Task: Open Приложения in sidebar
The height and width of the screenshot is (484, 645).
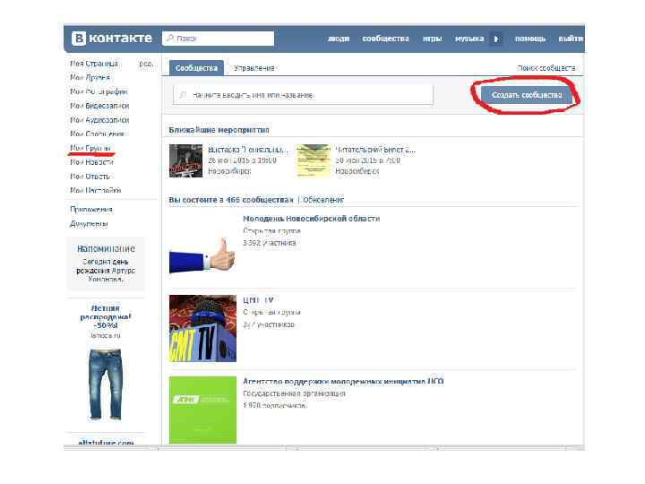Action: point(90,210)
